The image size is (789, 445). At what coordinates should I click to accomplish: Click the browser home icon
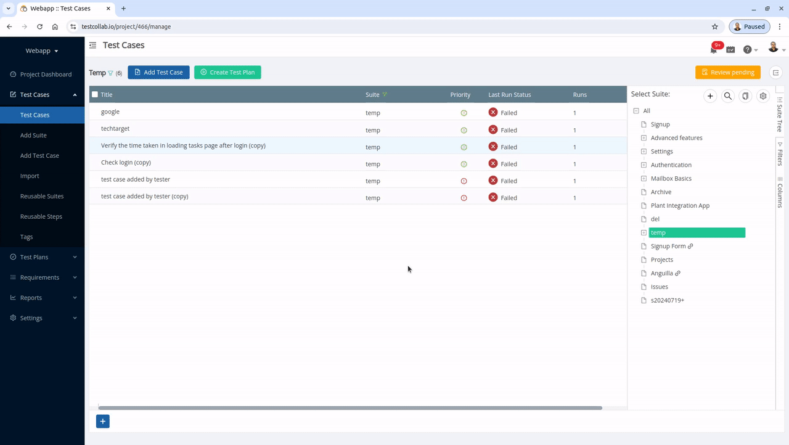[55, 27]
